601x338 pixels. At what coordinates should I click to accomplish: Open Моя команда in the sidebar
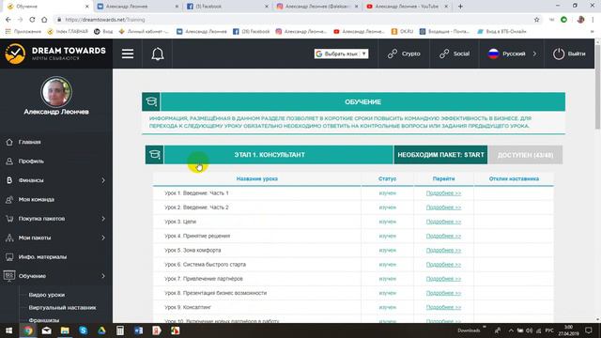click(x=37, y=199)
